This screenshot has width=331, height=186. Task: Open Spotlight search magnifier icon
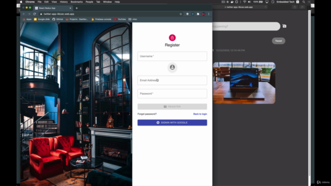(304, 2)
